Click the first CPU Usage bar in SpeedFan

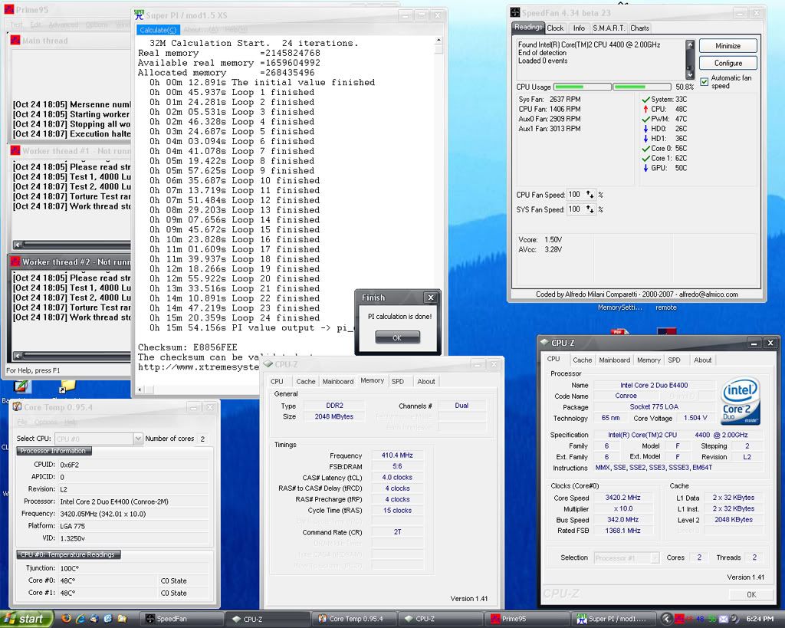(x=583, y=87)
